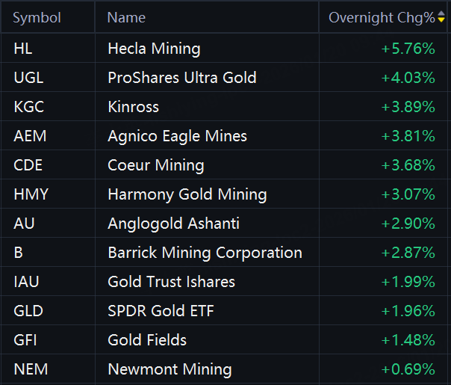Viewport: 451px width, 385px height.
Task: Click the Harmony Gold Mining name
Action: point(187,194)
